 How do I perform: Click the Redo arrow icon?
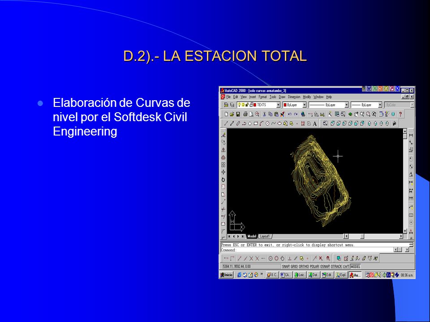pos(296,114)
